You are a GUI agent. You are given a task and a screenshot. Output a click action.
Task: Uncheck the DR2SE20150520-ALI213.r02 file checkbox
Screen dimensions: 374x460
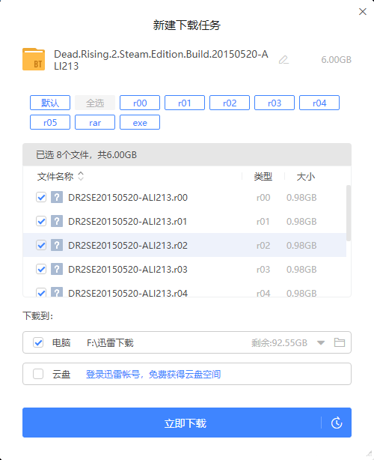41,245
